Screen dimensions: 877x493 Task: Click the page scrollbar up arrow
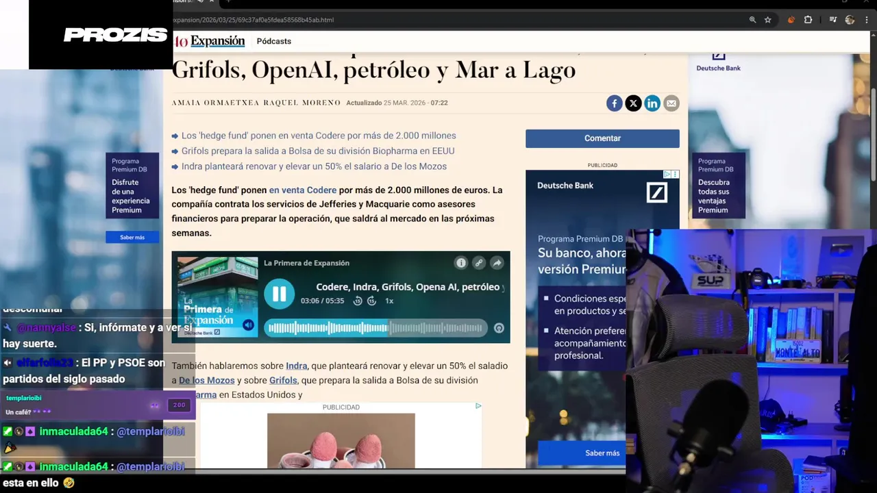click(872, 34)
